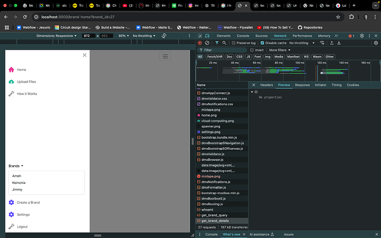
Task: Filter requests by Font type
Action: click(x=257, y=57)
